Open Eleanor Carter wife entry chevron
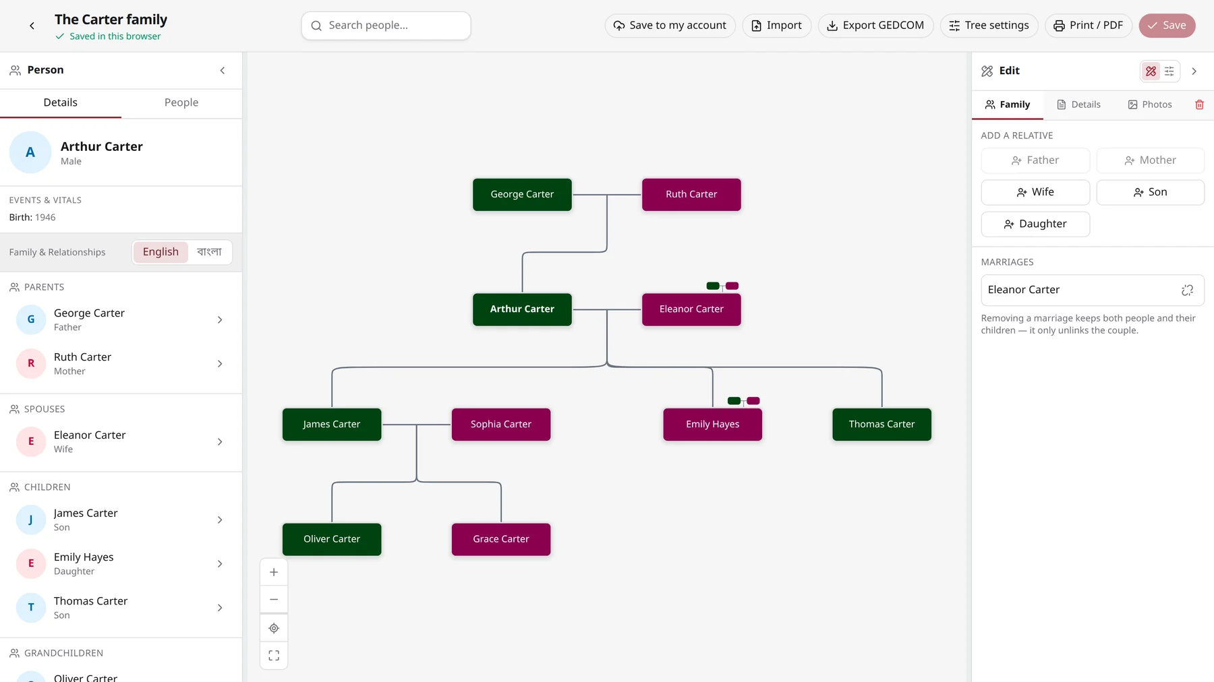 coord(220,442)
